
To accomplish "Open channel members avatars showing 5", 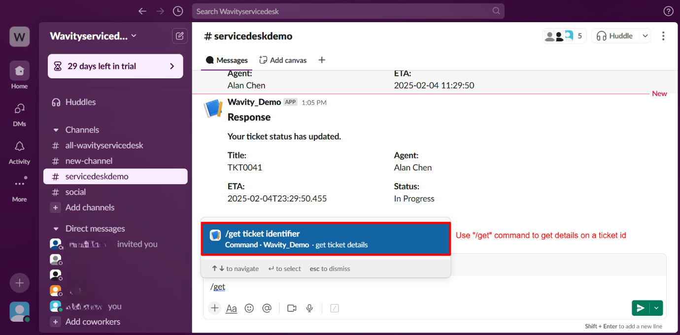I will point(564,36).
